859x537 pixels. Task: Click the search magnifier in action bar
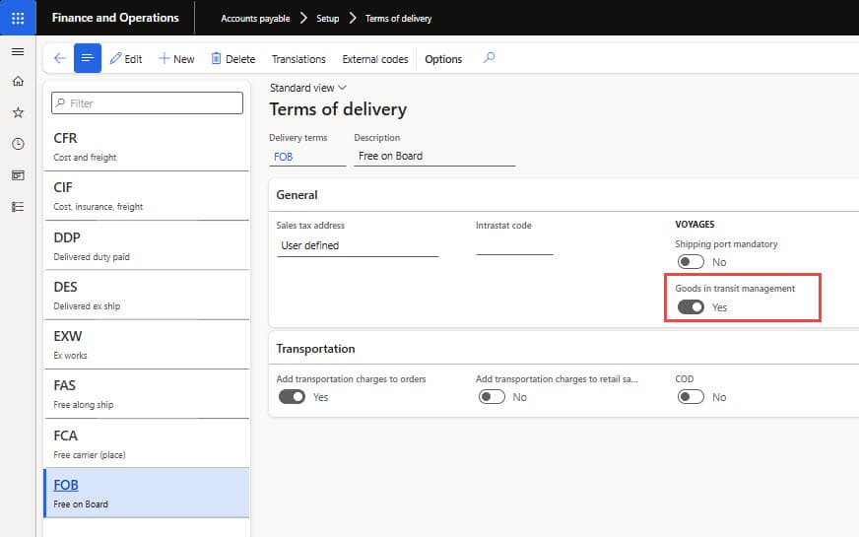(x=489, y=58)
